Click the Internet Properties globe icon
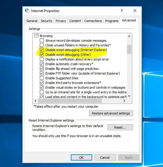This screenshot has height=167, width=163. pos(27,11)
